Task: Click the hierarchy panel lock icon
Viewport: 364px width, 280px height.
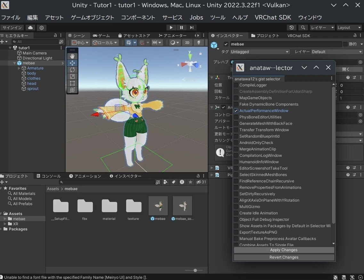Action: [55, 35]
